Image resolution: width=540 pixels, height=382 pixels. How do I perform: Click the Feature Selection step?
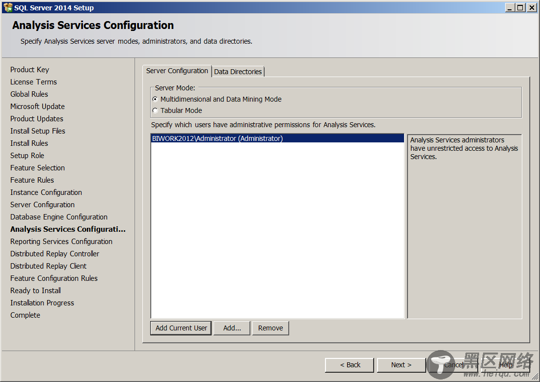(x=37, y=168)
